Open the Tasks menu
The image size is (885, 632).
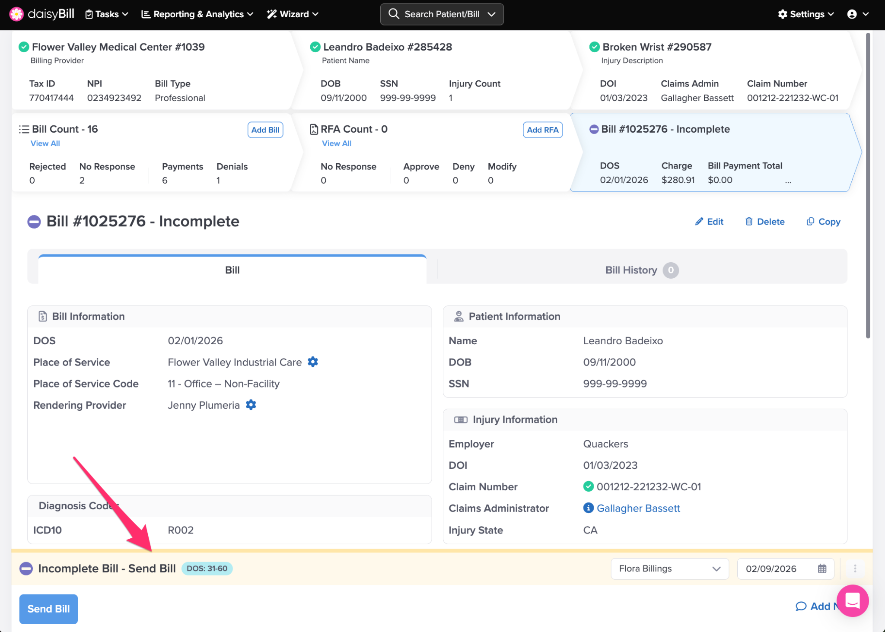[x=107, y=14]
